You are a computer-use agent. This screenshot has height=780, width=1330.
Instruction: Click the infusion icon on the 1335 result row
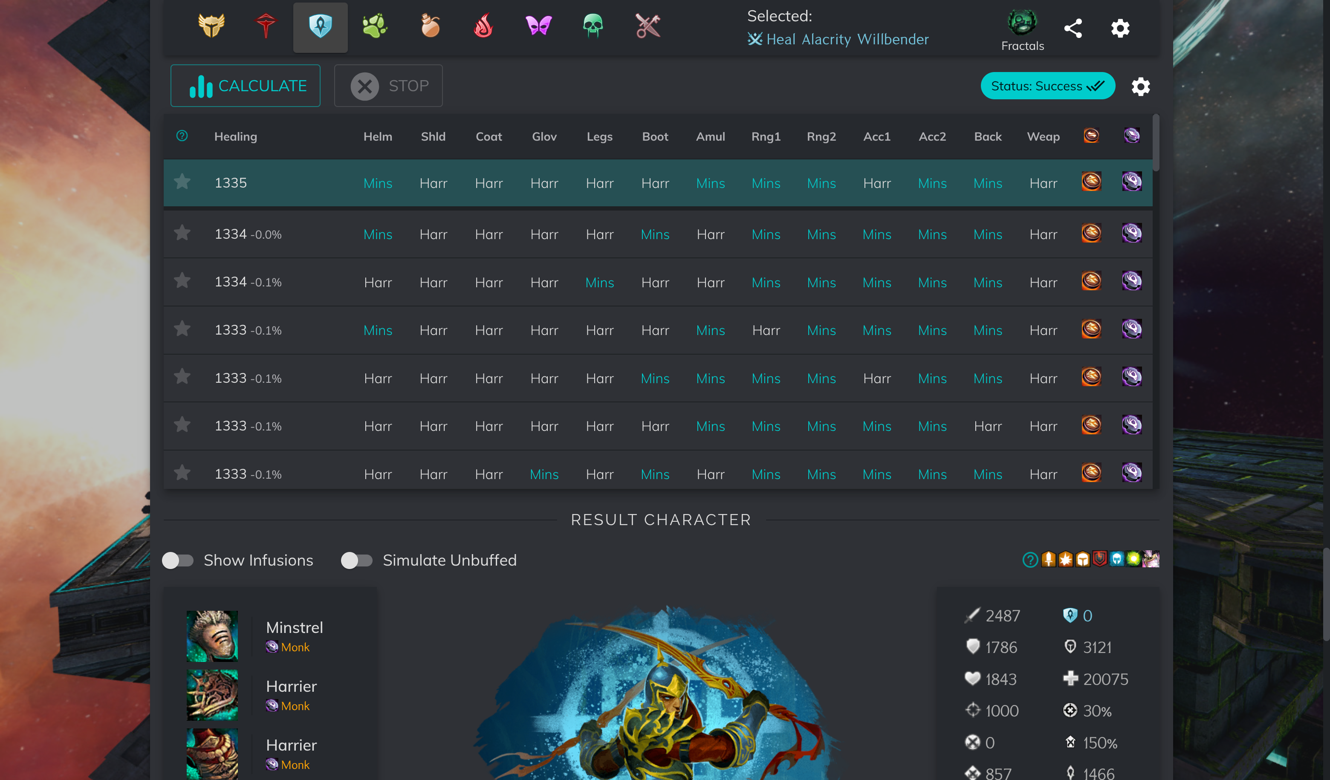(x=1131, y=182)
